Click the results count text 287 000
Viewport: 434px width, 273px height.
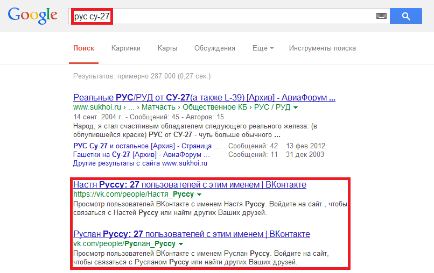pos(163,76)
